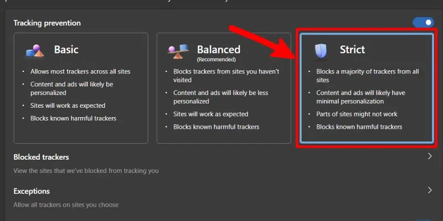This screenshot has width=443, height=221.
Task: Expand the Blocked trackers chevron arrow
Action: 430,157
